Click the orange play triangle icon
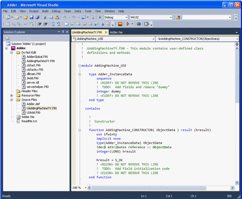Image resolution: width=242 pixels, height=199 pixels. click(128, 24)
